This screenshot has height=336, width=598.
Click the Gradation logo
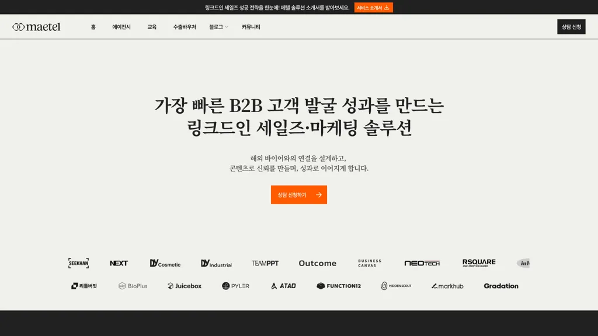pyautogui.click(x=501, y=286)
